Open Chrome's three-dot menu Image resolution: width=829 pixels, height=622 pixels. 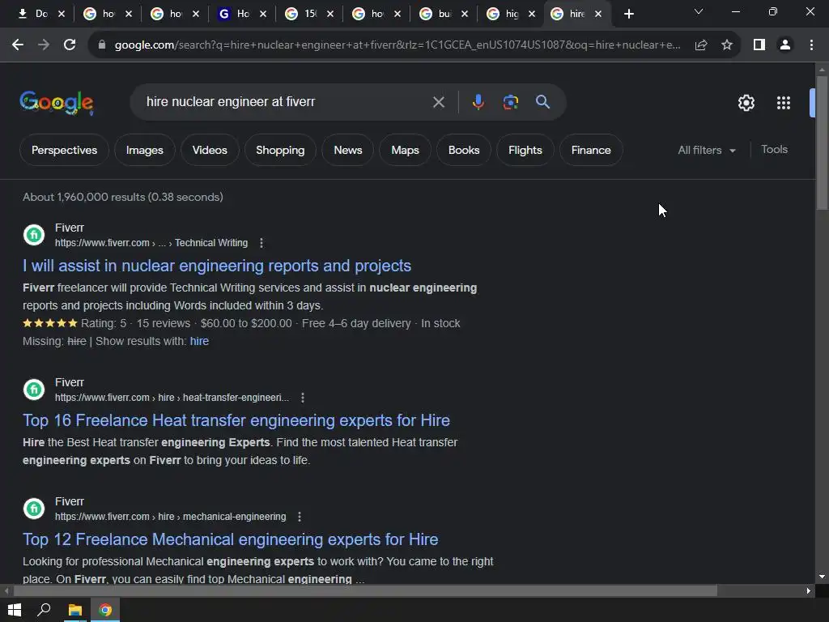pos(811,45)
